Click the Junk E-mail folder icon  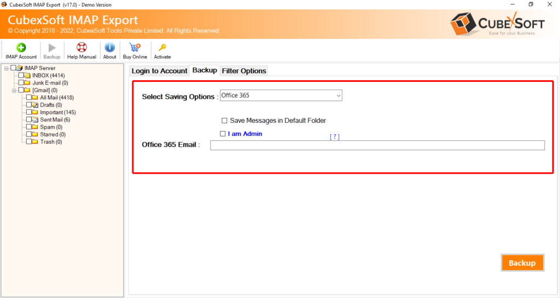click(x=27, y=83)
